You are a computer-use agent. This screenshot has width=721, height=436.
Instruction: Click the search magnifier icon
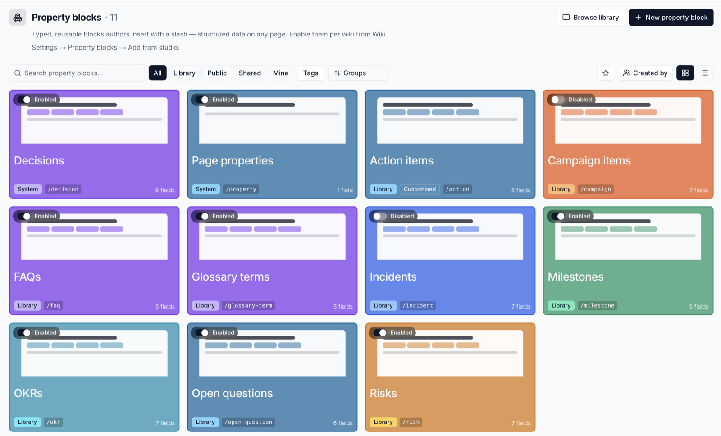tap(18, 73)
